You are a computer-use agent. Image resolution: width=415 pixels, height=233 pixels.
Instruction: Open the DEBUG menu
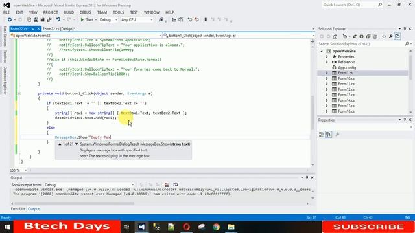click(x=85, y=12)
